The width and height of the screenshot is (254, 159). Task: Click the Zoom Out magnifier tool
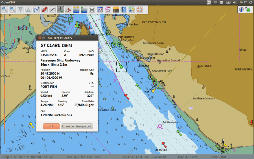click(13, 10)
